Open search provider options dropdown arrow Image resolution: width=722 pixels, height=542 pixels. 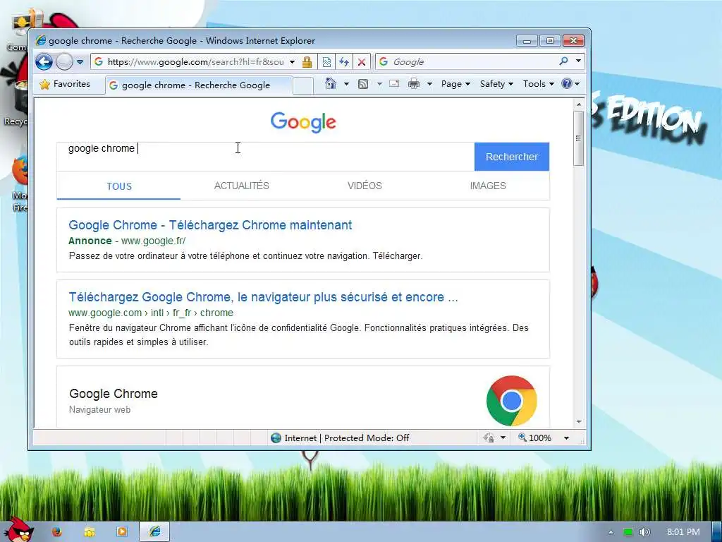(578, 61)
